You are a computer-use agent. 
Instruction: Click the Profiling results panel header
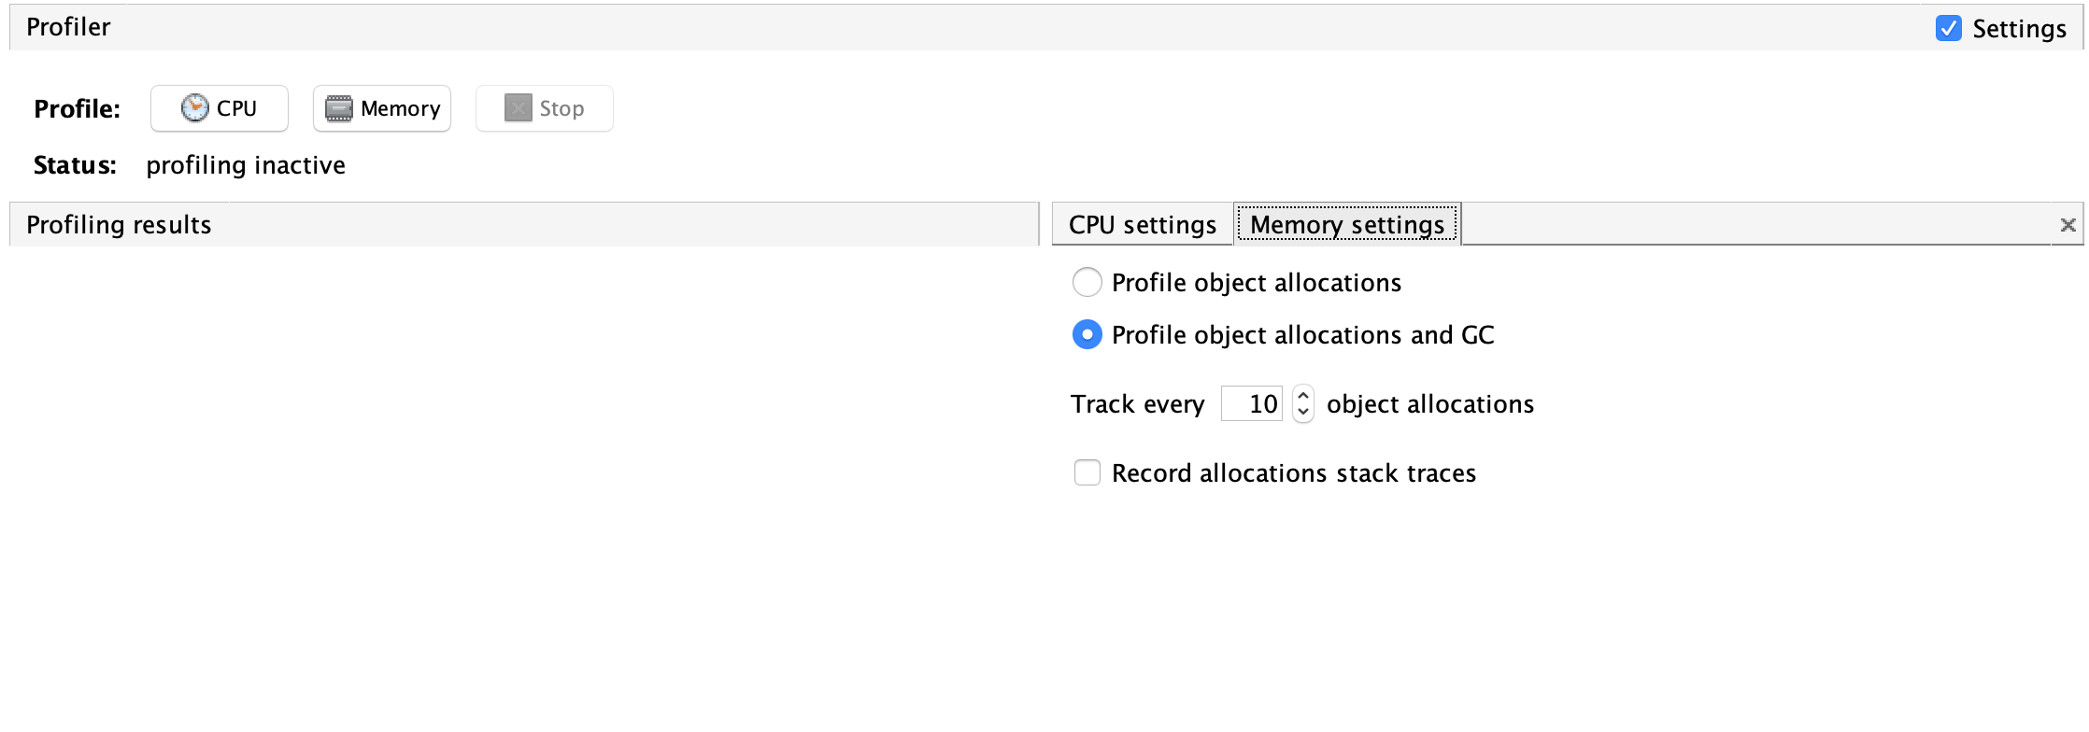(119, 225)
